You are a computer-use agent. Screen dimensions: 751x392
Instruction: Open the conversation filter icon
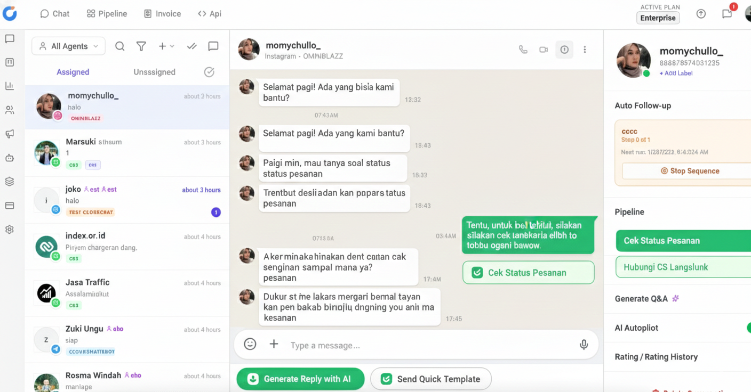(x=141, y=46)
